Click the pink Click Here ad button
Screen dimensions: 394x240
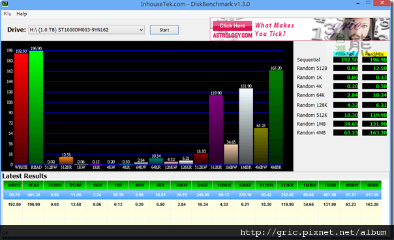(232, 25)
